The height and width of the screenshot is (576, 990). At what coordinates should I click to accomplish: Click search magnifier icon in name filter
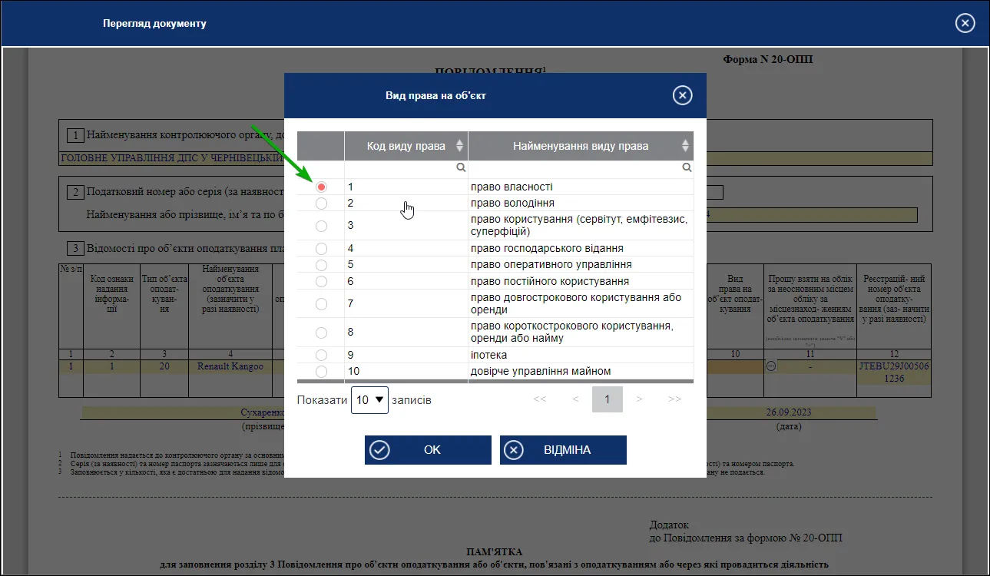pos(687,167)
